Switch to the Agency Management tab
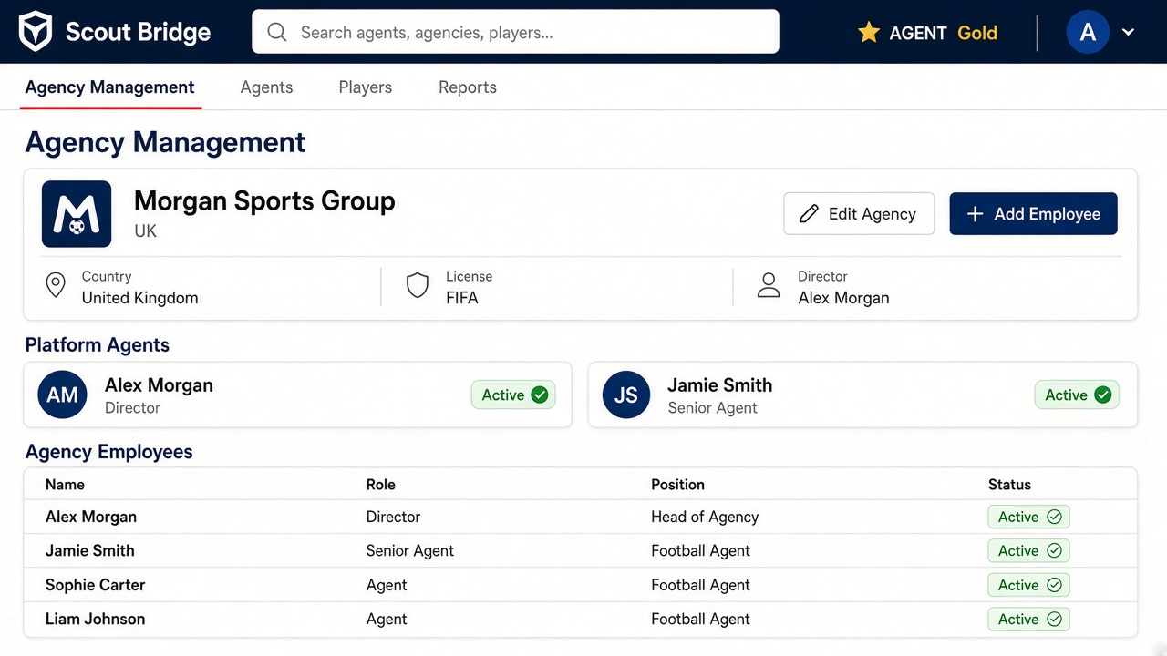1167x656 pixels. tap(109, 87)
